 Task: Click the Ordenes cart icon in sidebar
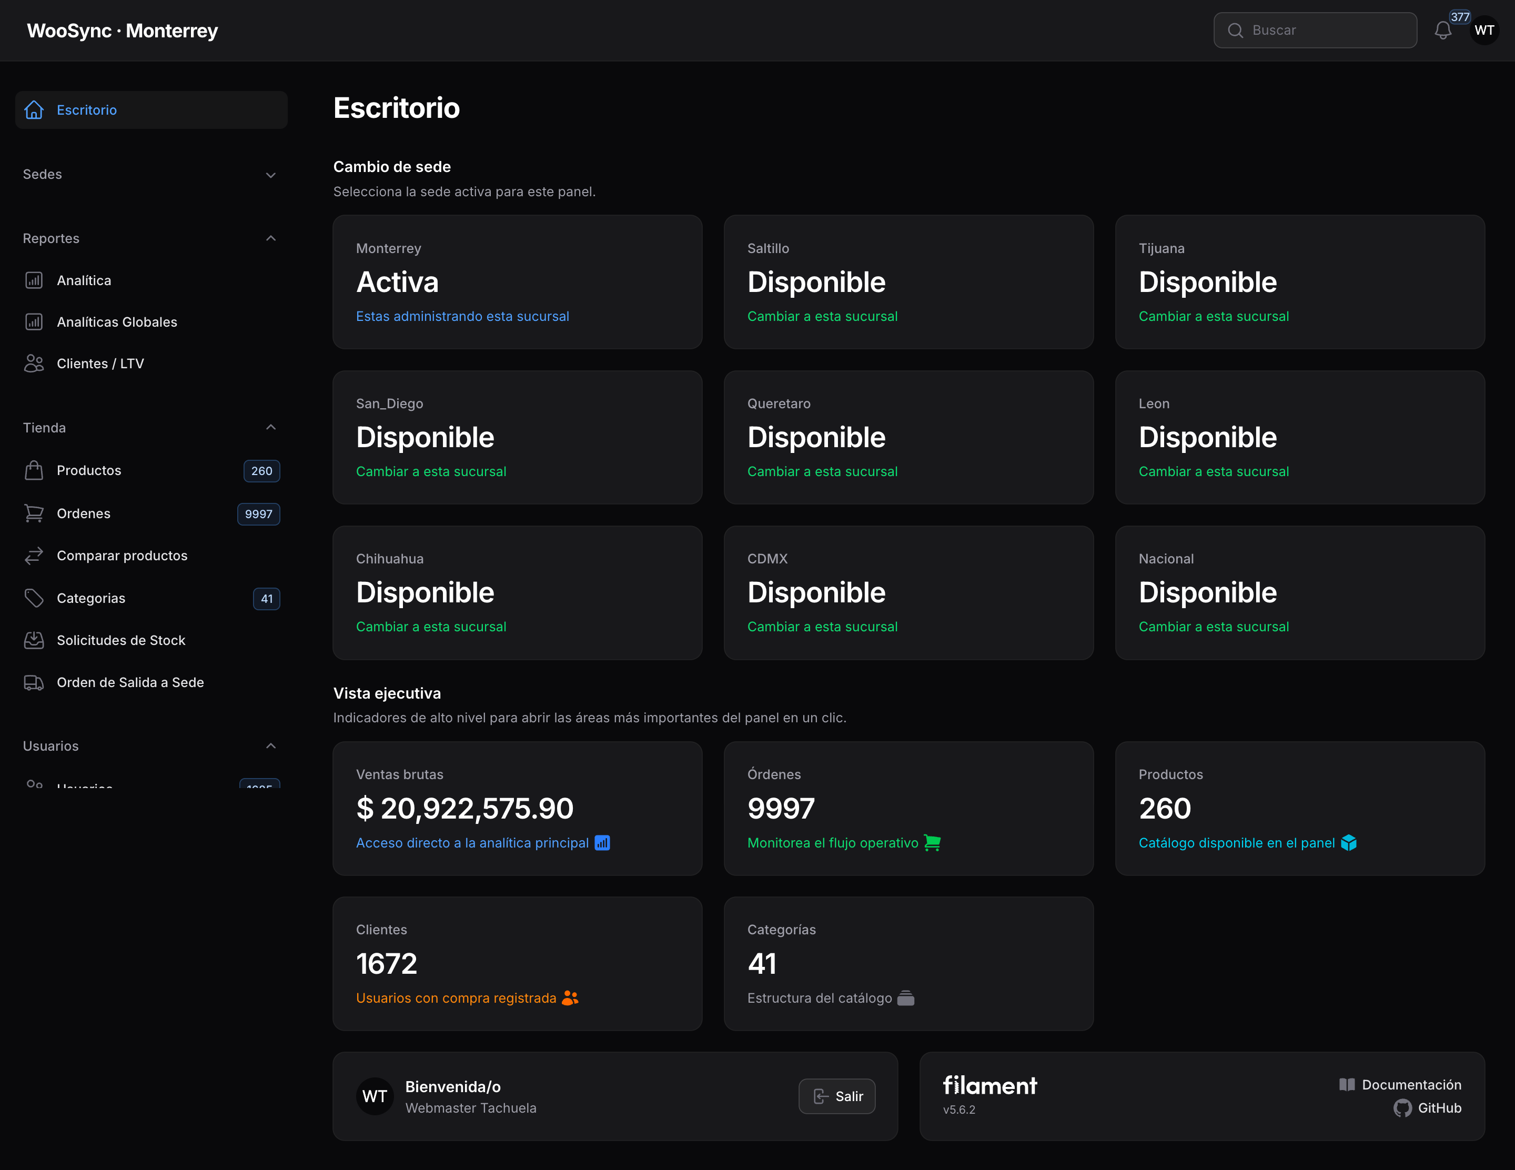coord(34,513)
